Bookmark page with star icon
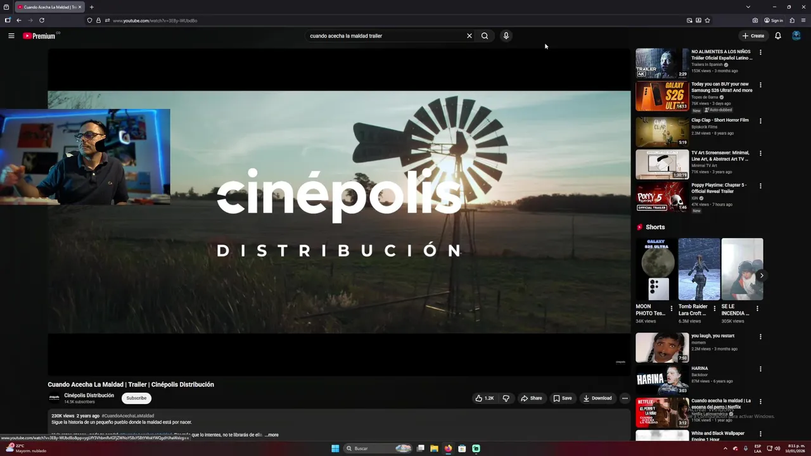This screenshot has height=456, width=811. (707, 20)
